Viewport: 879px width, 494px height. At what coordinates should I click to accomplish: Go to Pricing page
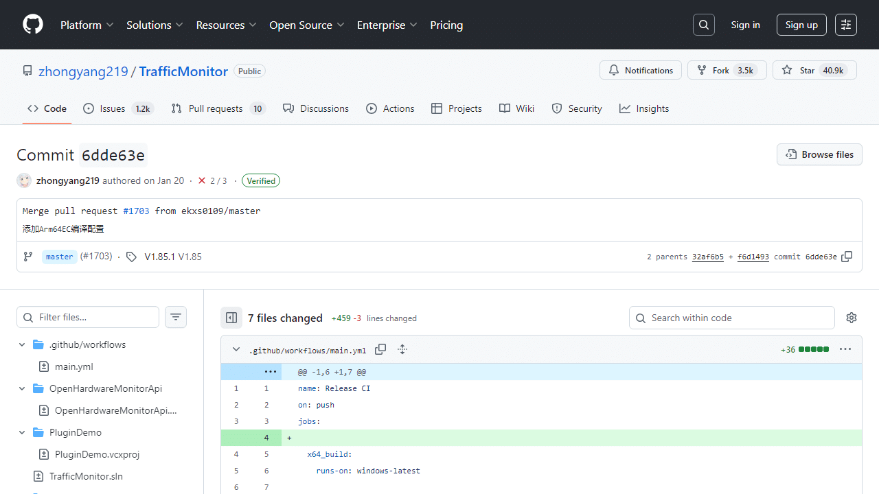tap(446, 25)
